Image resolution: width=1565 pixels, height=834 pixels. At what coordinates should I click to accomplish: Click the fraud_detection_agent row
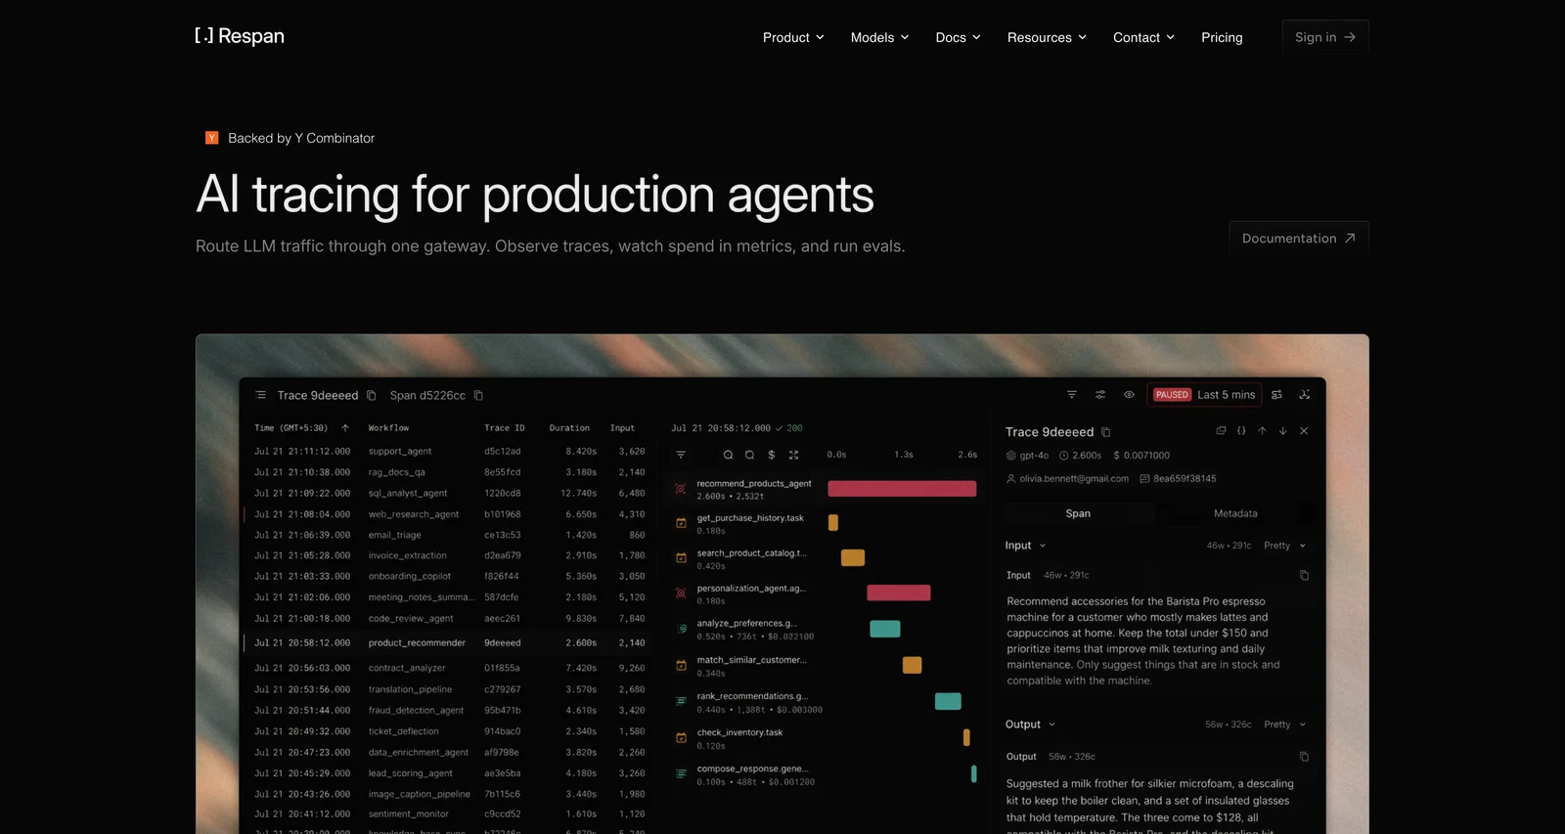coord(450,711)
